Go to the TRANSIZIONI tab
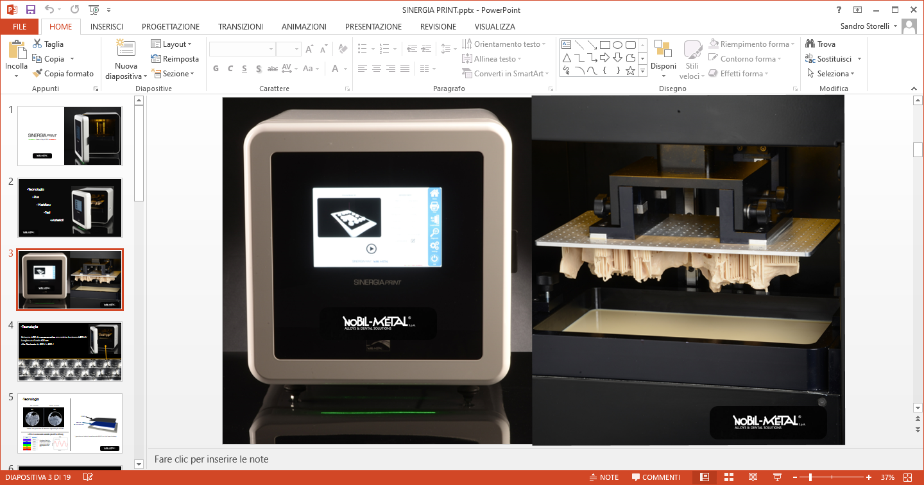The width and height of the screenshot is (924, 485). [x=241, y=27]
